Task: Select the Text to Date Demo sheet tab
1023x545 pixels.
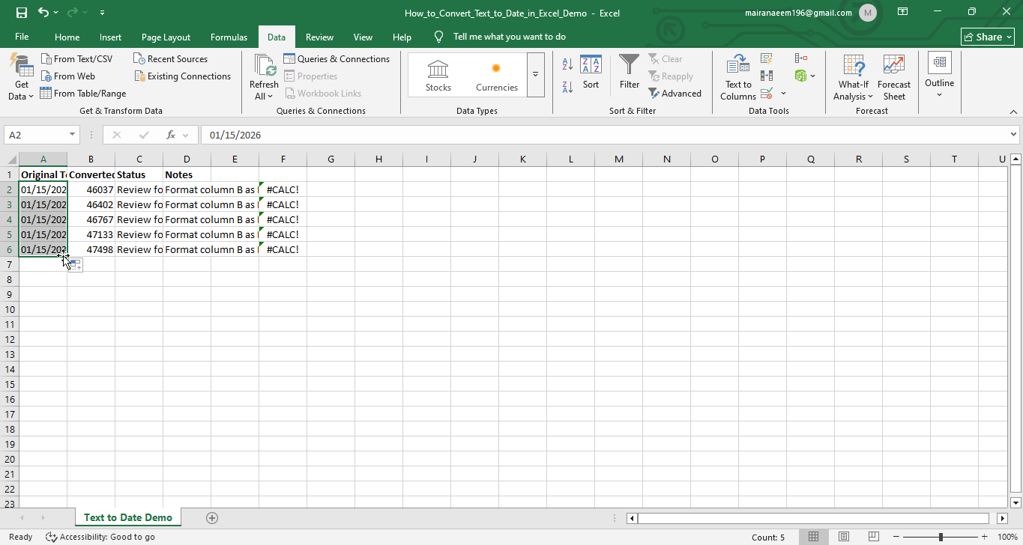Action: pyautogui.click(x=128, y=517)
